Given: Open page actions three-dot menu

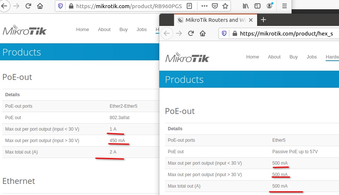Looking at the screenshot, I should click(204, 6).
